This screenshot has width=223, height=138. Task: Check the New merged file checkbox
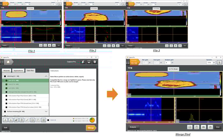click(6, 92)
